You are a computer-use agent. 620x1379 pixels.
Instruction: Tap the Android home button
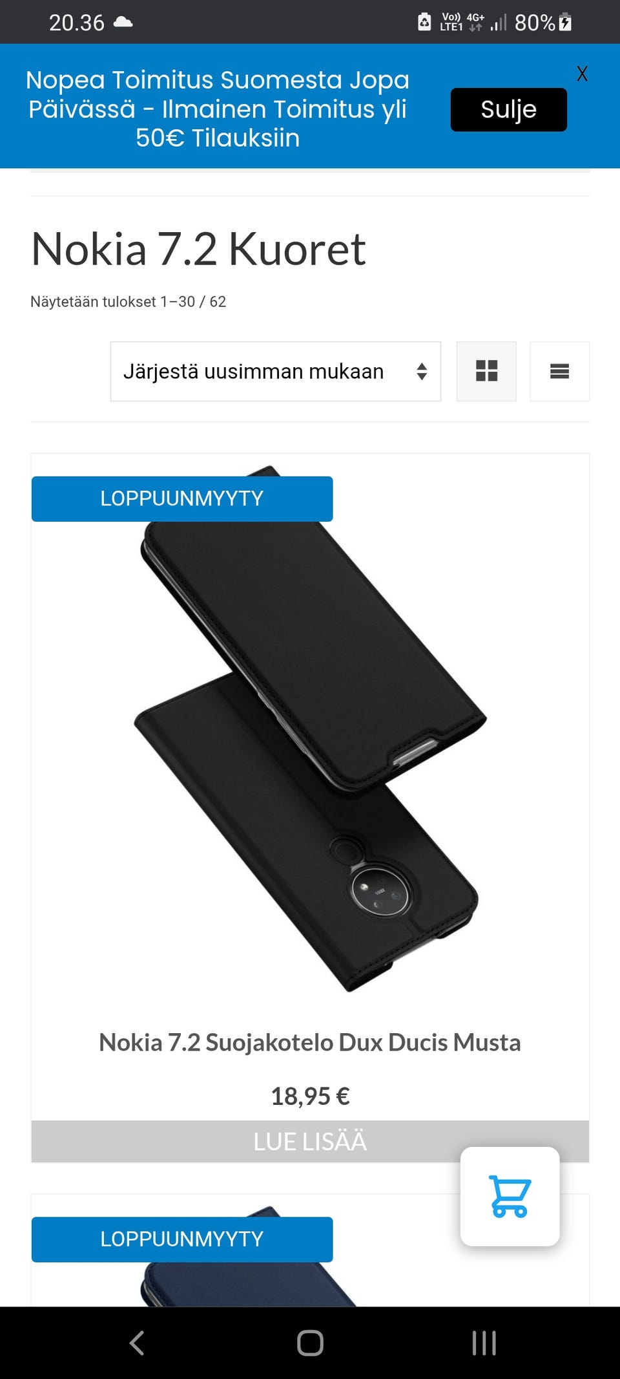pos(310,1343)
